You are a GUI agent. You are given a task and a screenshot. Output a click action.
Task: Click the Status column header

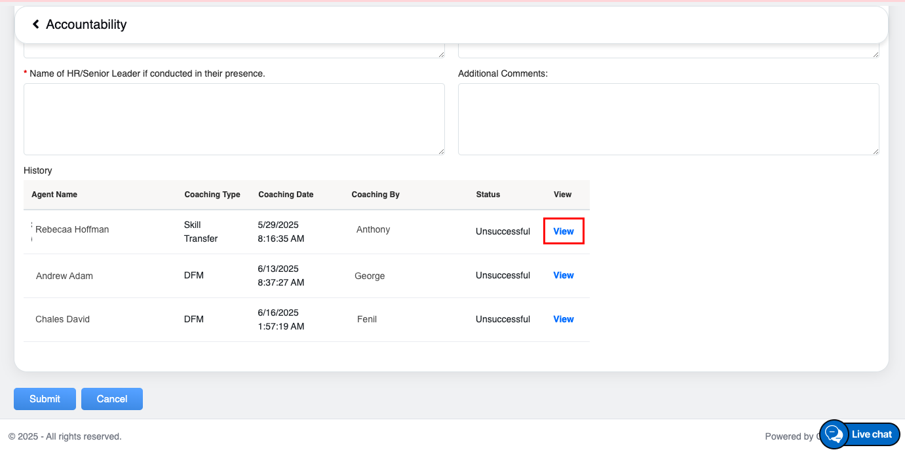point(488,195)
